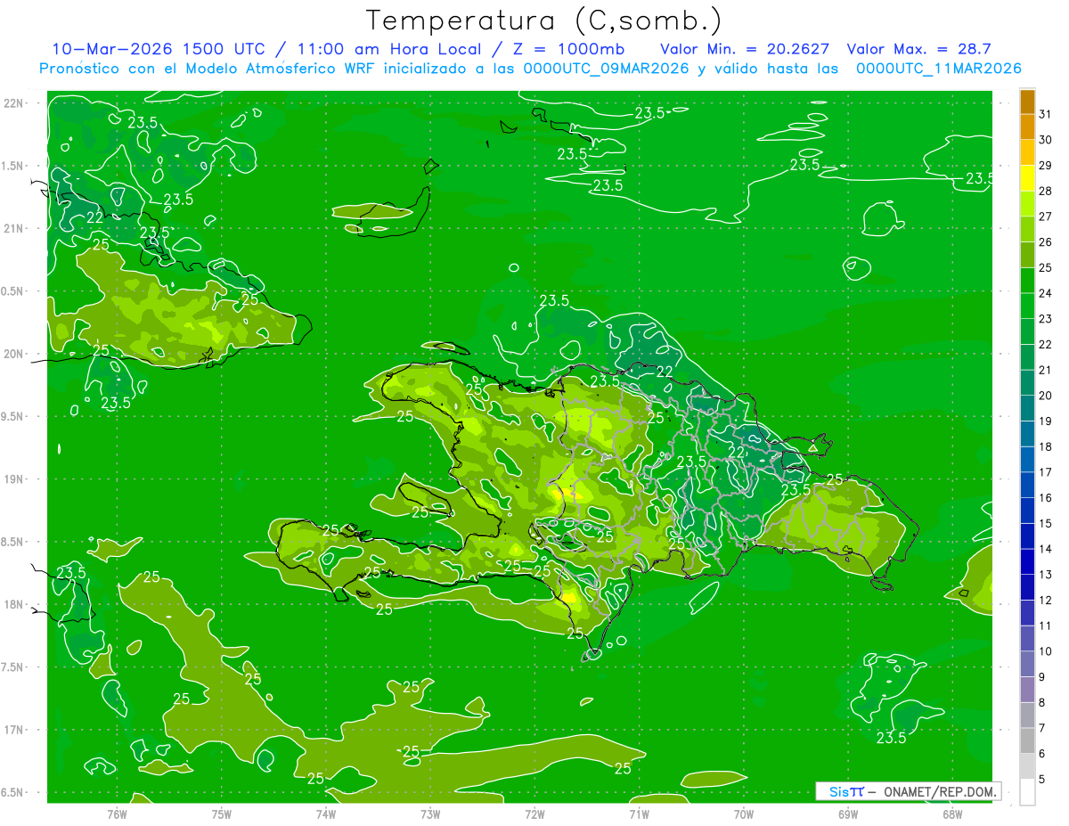The width and height of the screenshot is (1069, 826).
Task: Click the 22N latitude axis label
Action: (12, 103)
